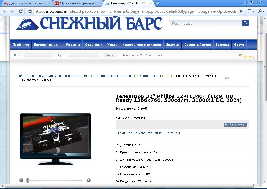Viewport: 267px width, 189px height.
Task: Focus the Поиск товара search field
Action: click(x=205, y=23)
